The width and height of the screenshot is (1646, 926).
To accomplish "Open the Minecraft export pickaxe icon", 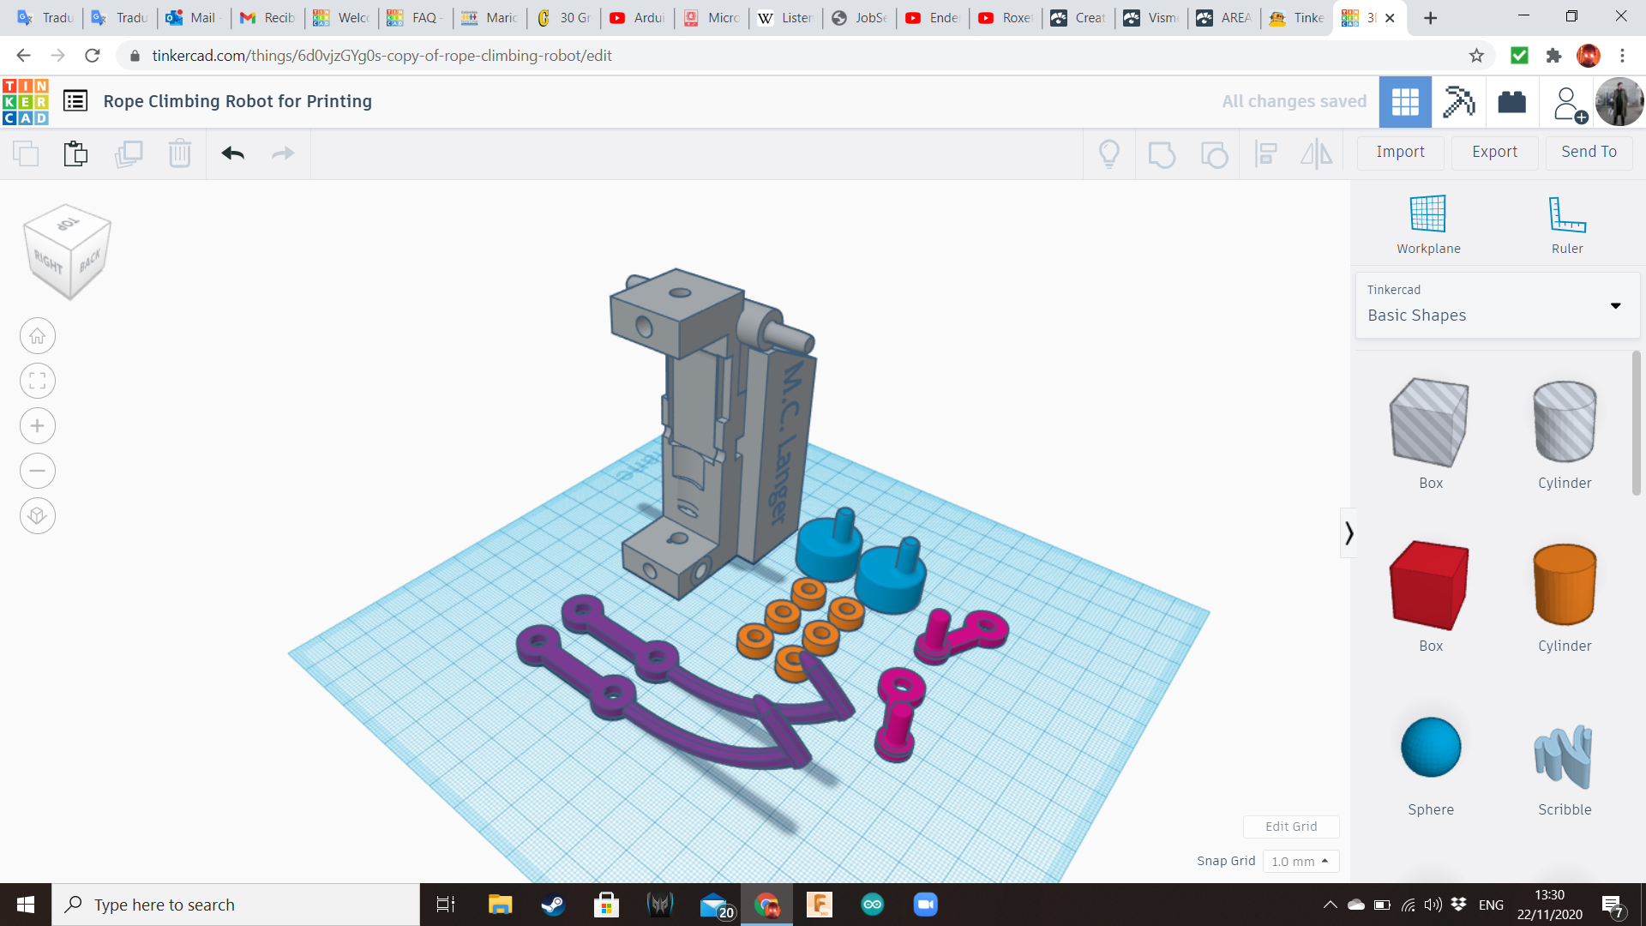I will 1458,102.
